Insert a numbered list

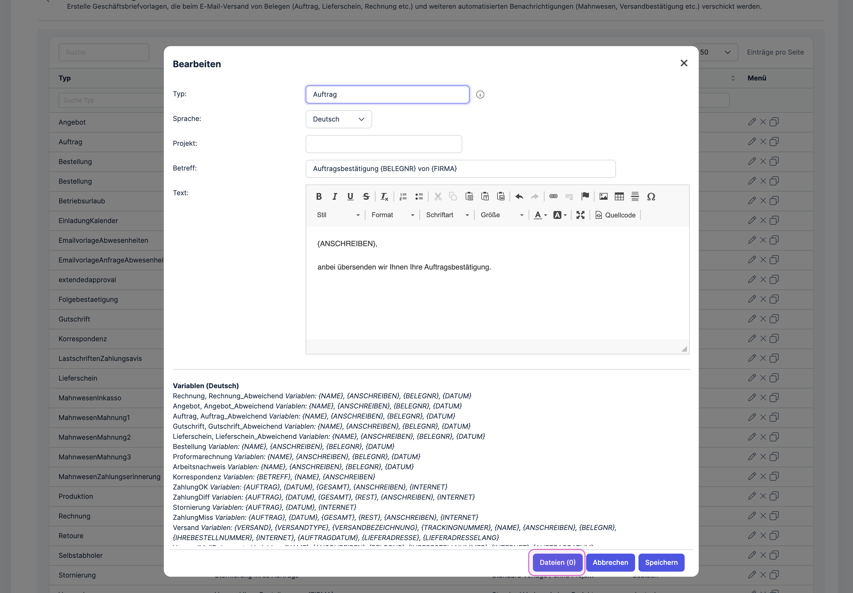[403, 196]
